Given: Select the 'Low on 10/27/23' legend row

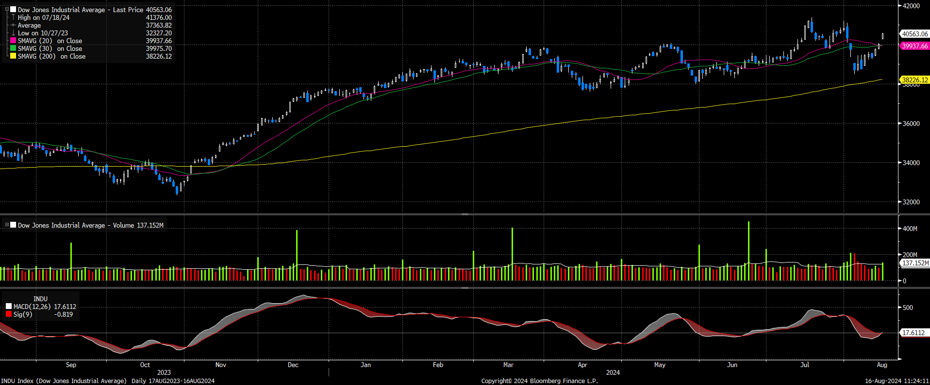Looking at the screenshot, I should (43, 33).
